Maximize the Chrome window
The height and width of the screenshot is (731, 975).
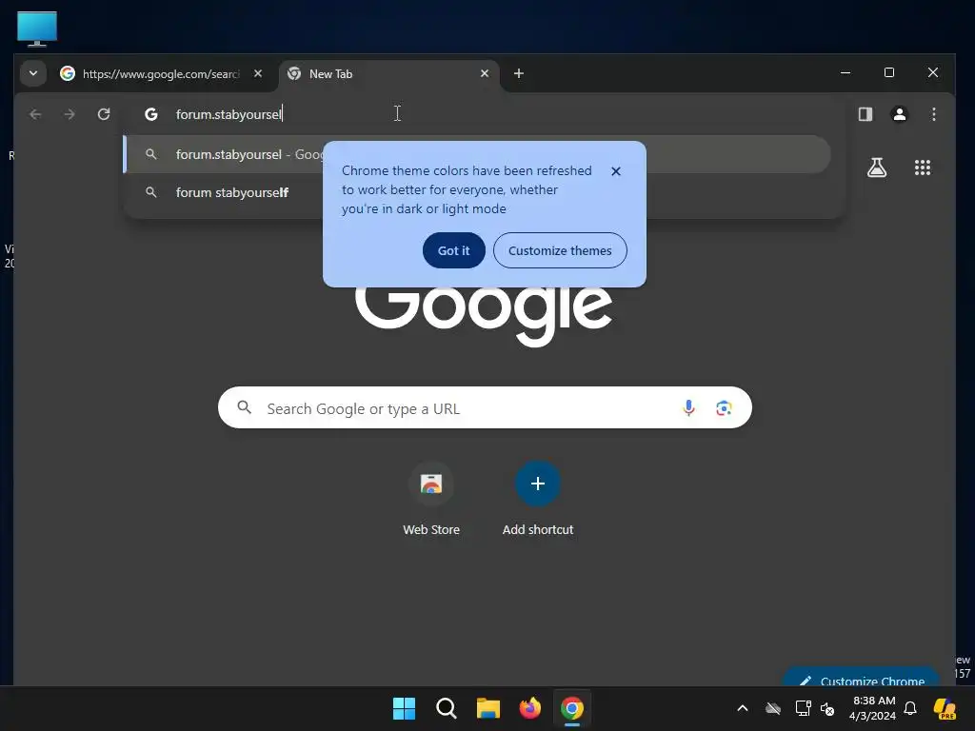click(x=889, y=72)
